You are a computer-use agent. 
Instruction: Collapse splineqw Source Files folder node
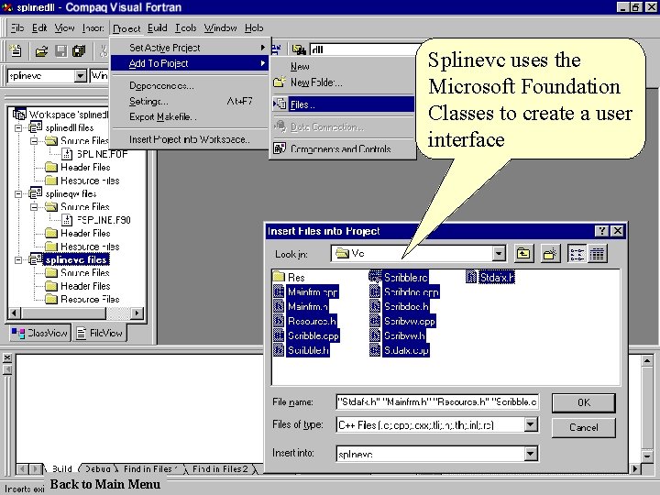point(34,206)
